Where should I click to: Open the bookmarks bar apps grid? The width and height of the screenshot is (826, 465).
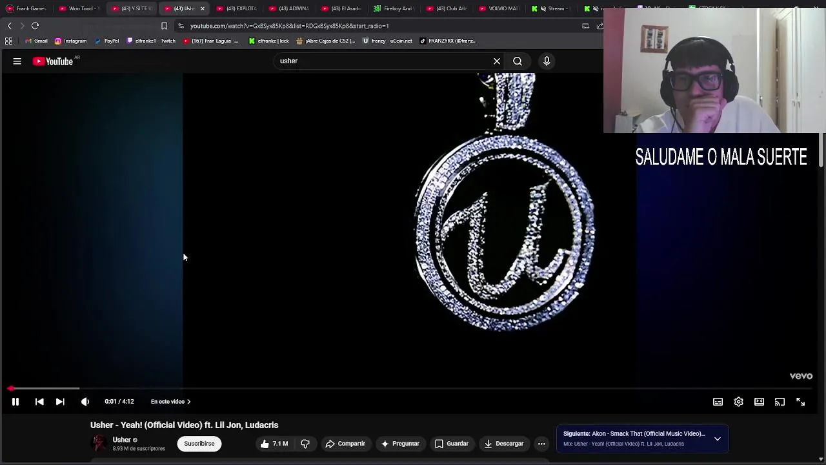[8, 41]
